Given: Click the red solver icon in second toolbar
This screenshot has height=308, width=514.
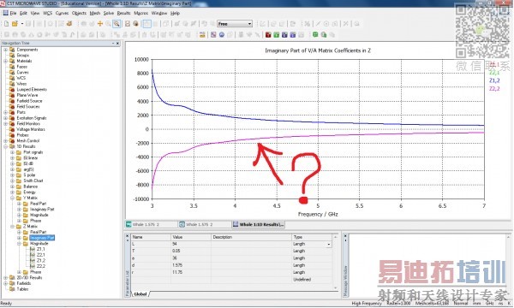Looking at the screenshot, I should point(268,35).
